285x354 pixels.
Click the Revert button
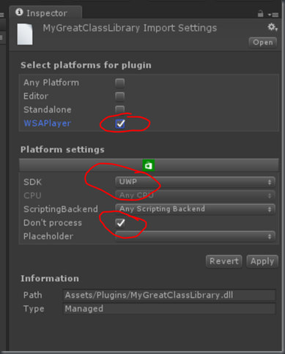(224, 261)
